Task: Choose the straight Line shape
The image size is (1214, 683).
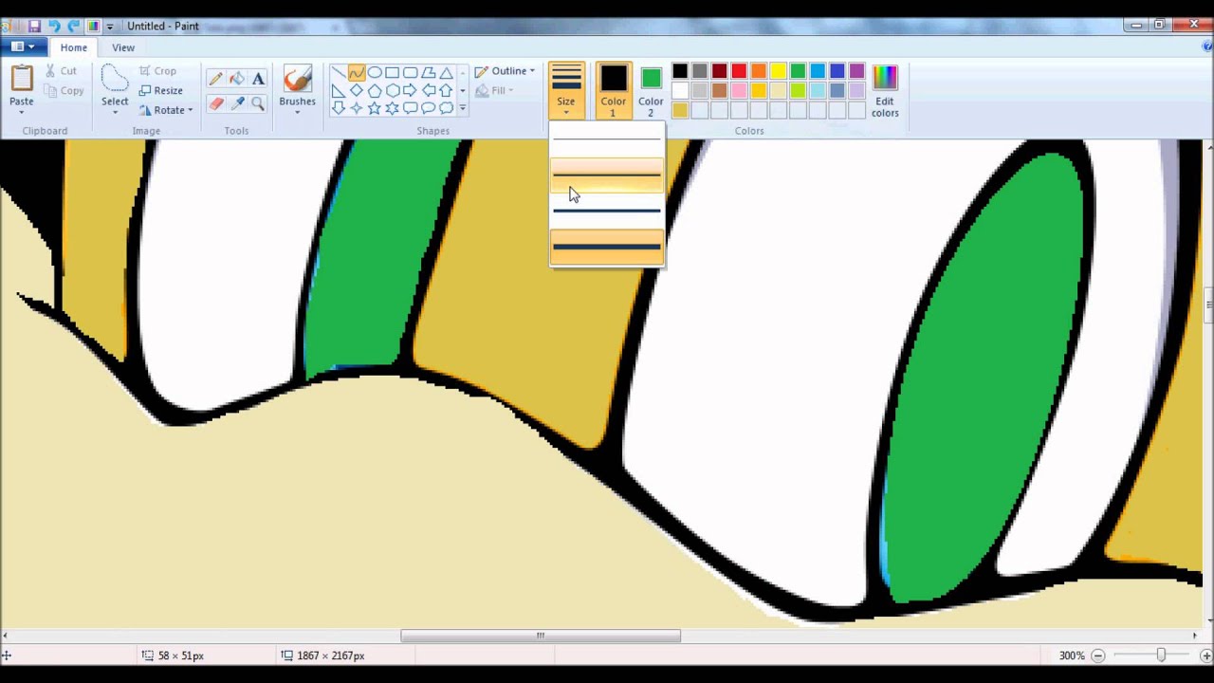Action: pyautogui.click(x=339, y=73)
